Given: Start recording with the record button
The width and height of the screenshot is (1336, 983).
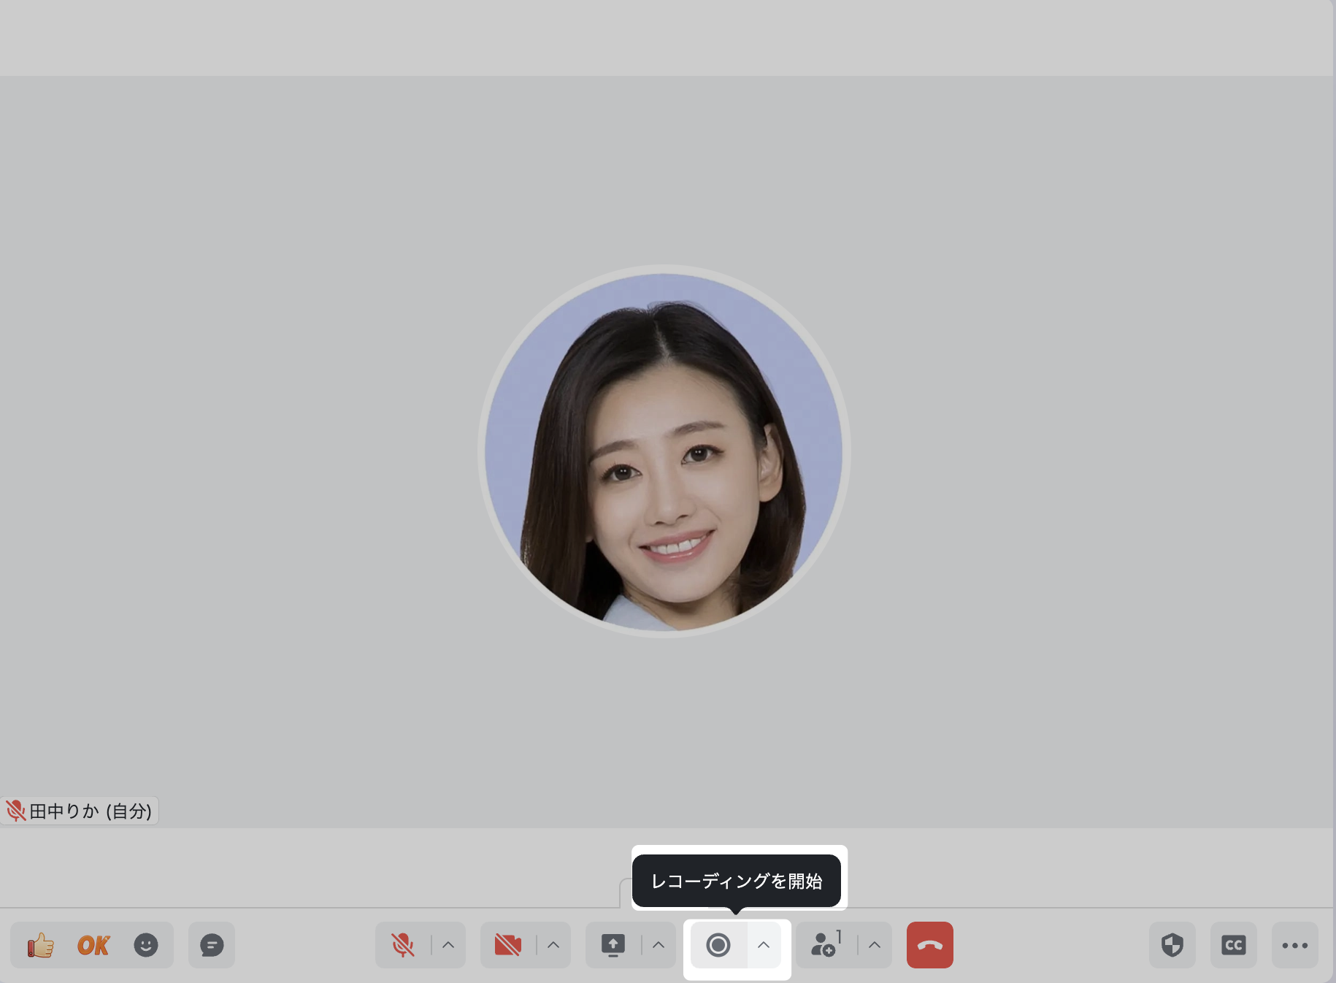Looking at the screenshot, I should pyautogui.click(x=718, y=945).
